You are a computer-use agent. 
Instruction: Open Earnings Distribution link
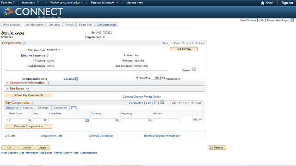(x=101, y=136)
